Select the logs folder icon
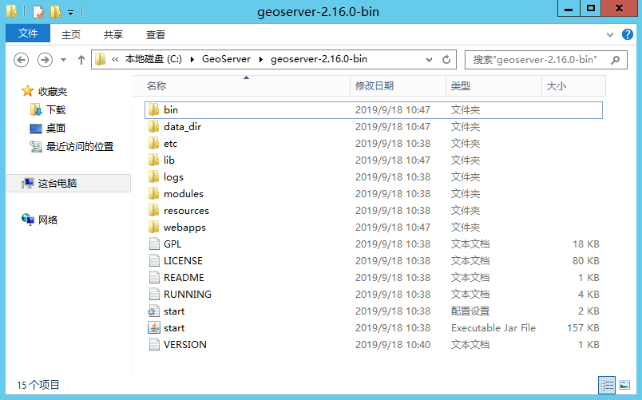This screenshot has height=400, width=642. (153, 177)
